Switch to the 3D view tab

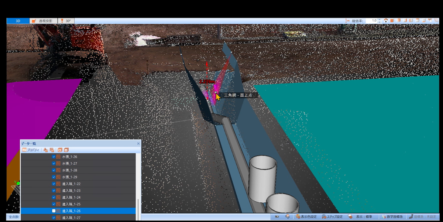[18, 21]
